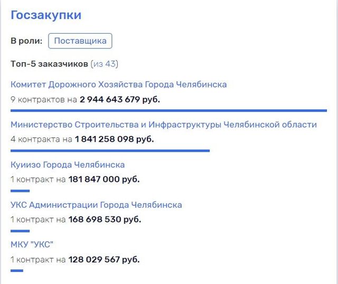The height and width of the screenshot is (284, 338).
Task: Click the short bar under Куиизо
Action: coord(20,190)
